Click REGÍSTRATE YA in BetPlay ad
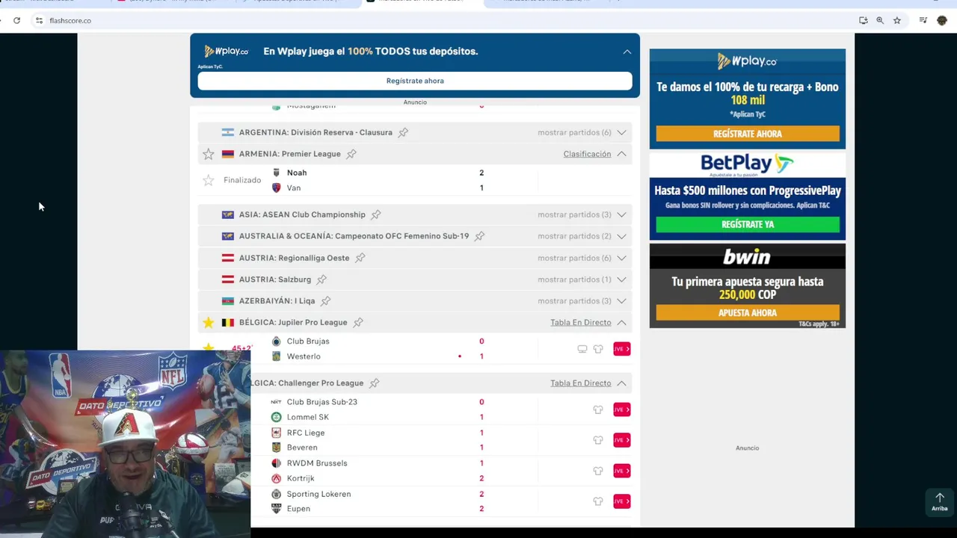 pos(748,224)
